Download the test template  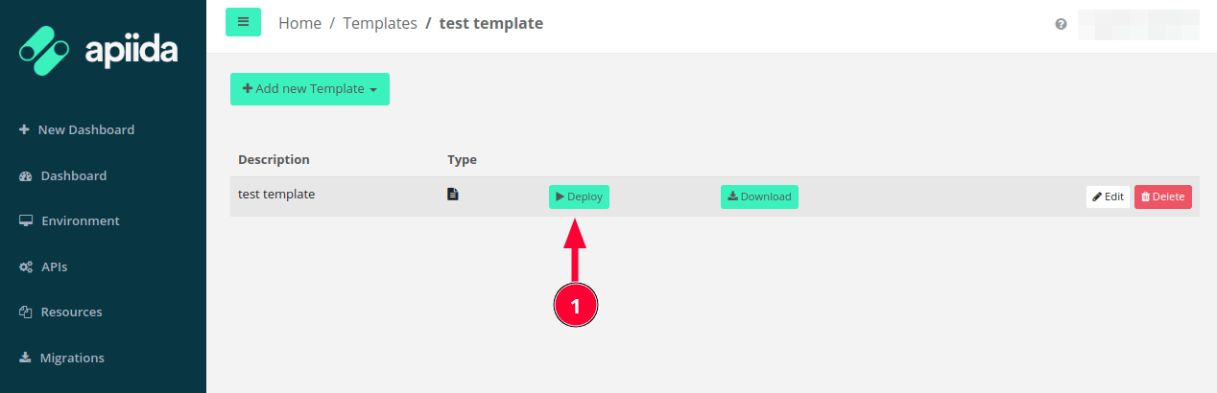[x=759, y=196]
